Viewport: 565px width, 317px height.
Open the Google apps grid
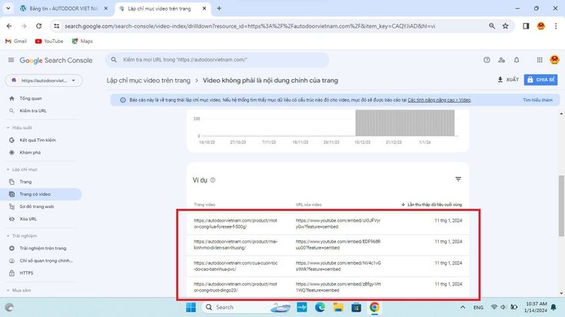click(x=540, y=60)
